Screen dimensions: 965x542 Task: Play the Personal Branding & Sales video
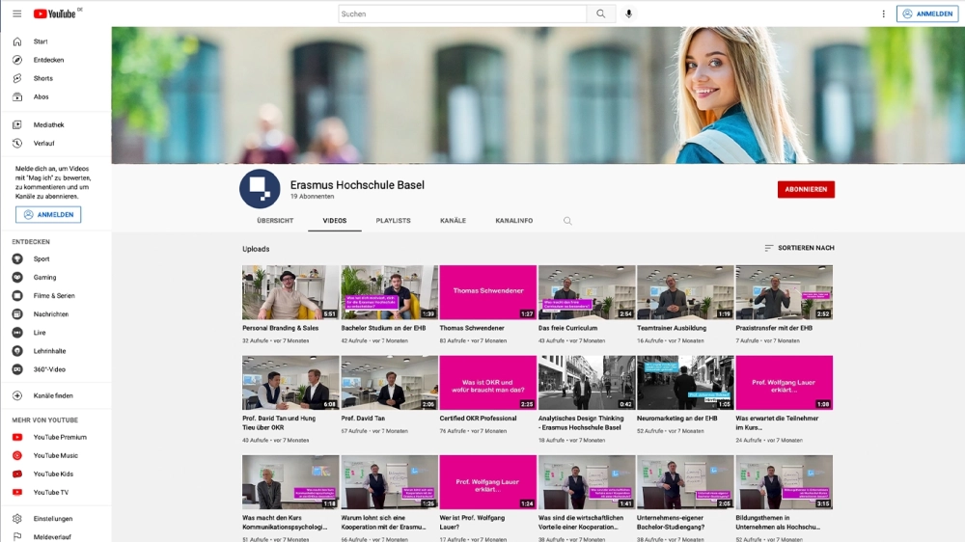290,292
